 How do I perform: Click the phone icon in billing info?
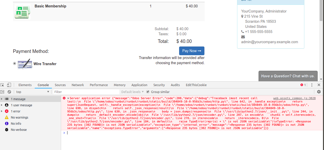242,32
